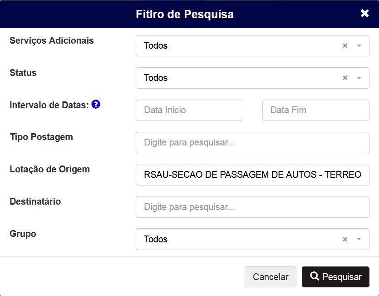The image size is (379, 296).
Task: Open the Intervalo de Datas help icon
Action: [96, 105]
